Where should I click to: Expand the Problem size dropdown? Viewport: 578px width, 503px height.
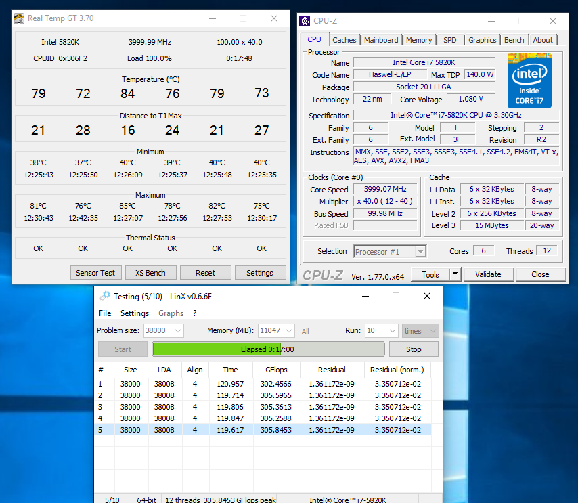(178, 331)
